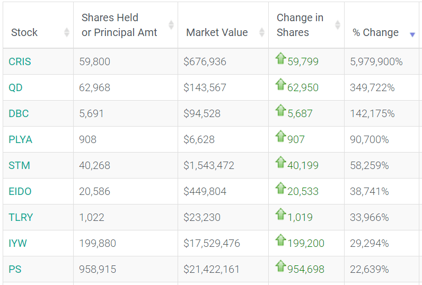Click the Shares Held column sort arrows
The height and width of the screenshot is (285, 422).
[x=171, y=25]
